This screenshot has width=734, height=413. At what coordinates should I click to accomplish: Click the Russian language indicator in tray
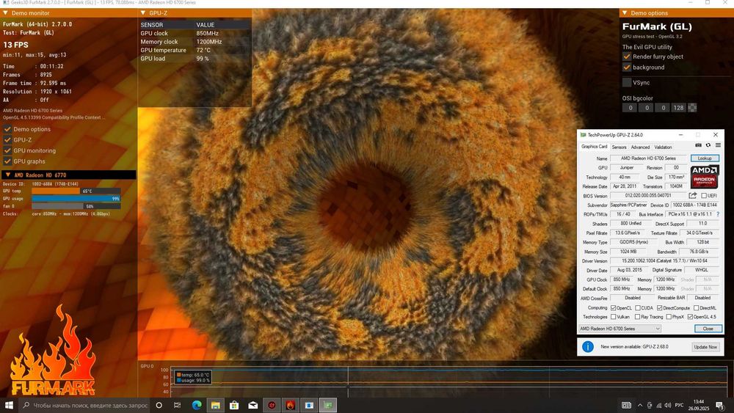tap(679, 405)
